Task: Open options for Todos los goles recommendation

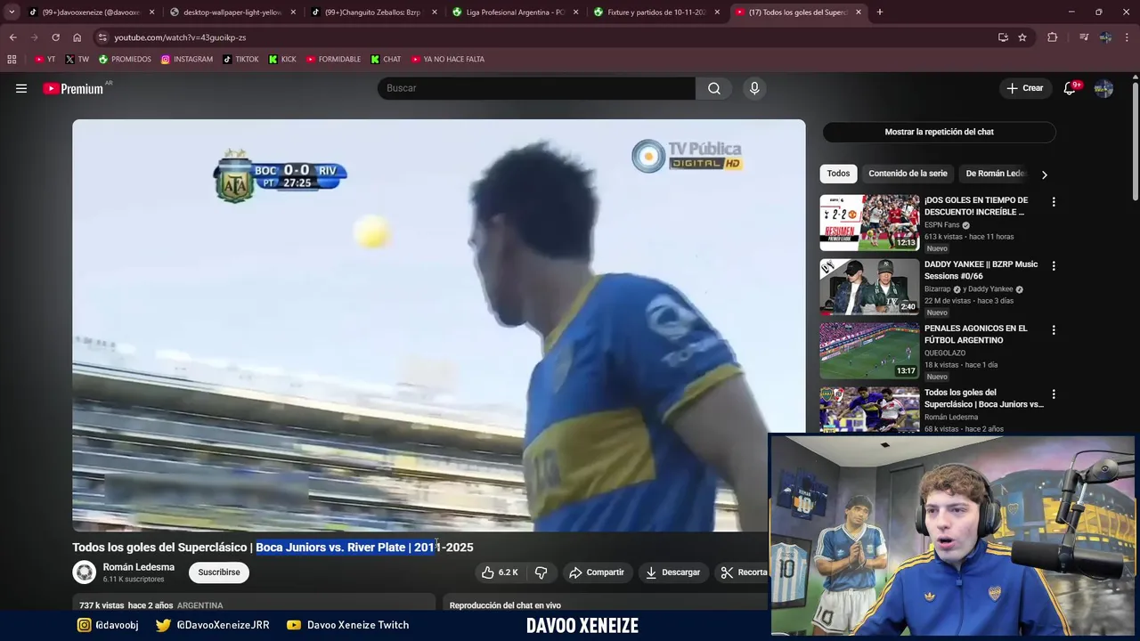Action: pos(1054,394)
